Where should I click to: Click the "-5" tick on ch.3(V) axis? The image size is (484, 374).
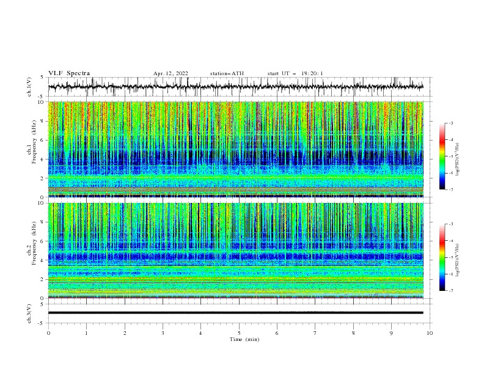coord(41,323)
